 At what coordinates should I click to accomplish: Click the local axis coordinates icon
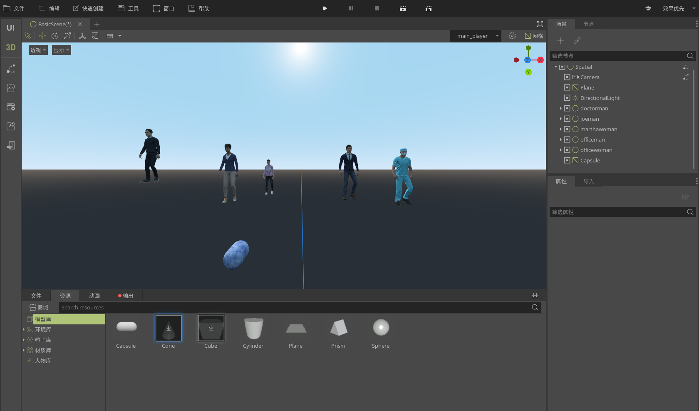(82, 36)
